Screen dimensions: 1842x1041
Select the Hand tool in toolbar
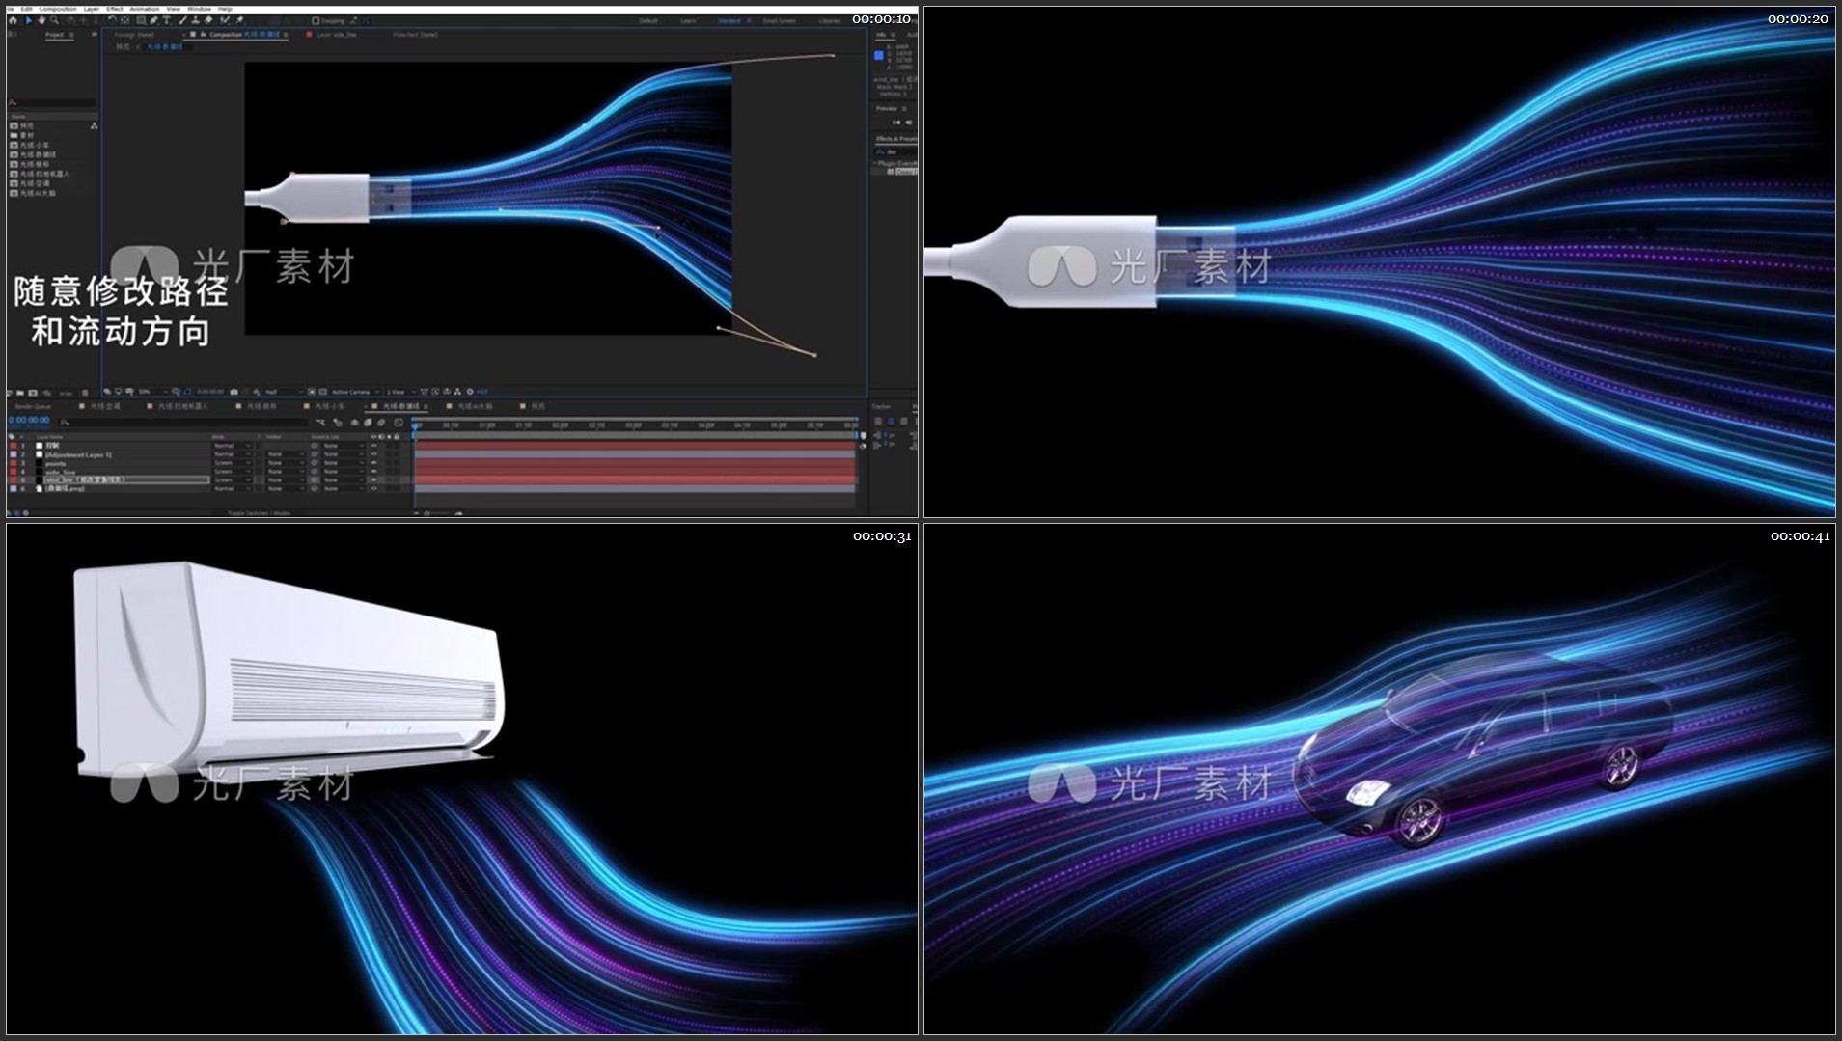[x=41, y=20]
